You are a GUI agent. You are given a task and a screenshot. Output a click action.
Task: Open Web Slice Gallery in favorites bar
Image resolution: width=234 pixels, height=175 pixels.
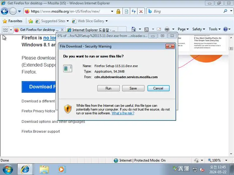pos(90,21)
